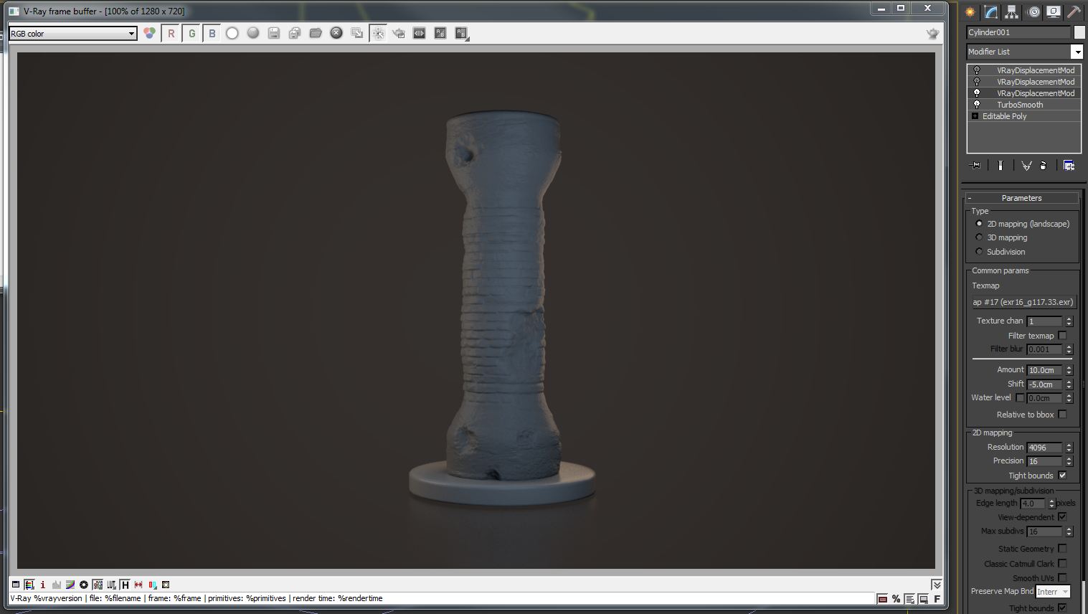The image size is (1088, 614).
Task: Toggle the H history icon
Action: pyautogui.click(x=125, y=585)
